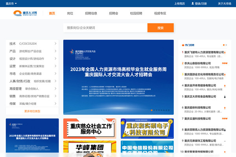
Task: Expand the 传媒 category chevron
Action: 55,104
